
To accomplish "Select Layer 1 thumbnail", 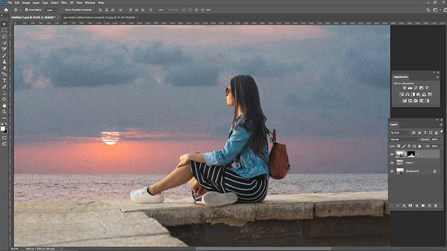I will click(400, 163).
